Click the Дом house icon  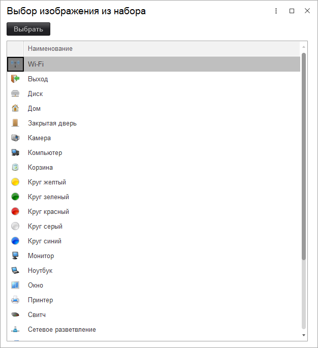[x=15, y=108]
